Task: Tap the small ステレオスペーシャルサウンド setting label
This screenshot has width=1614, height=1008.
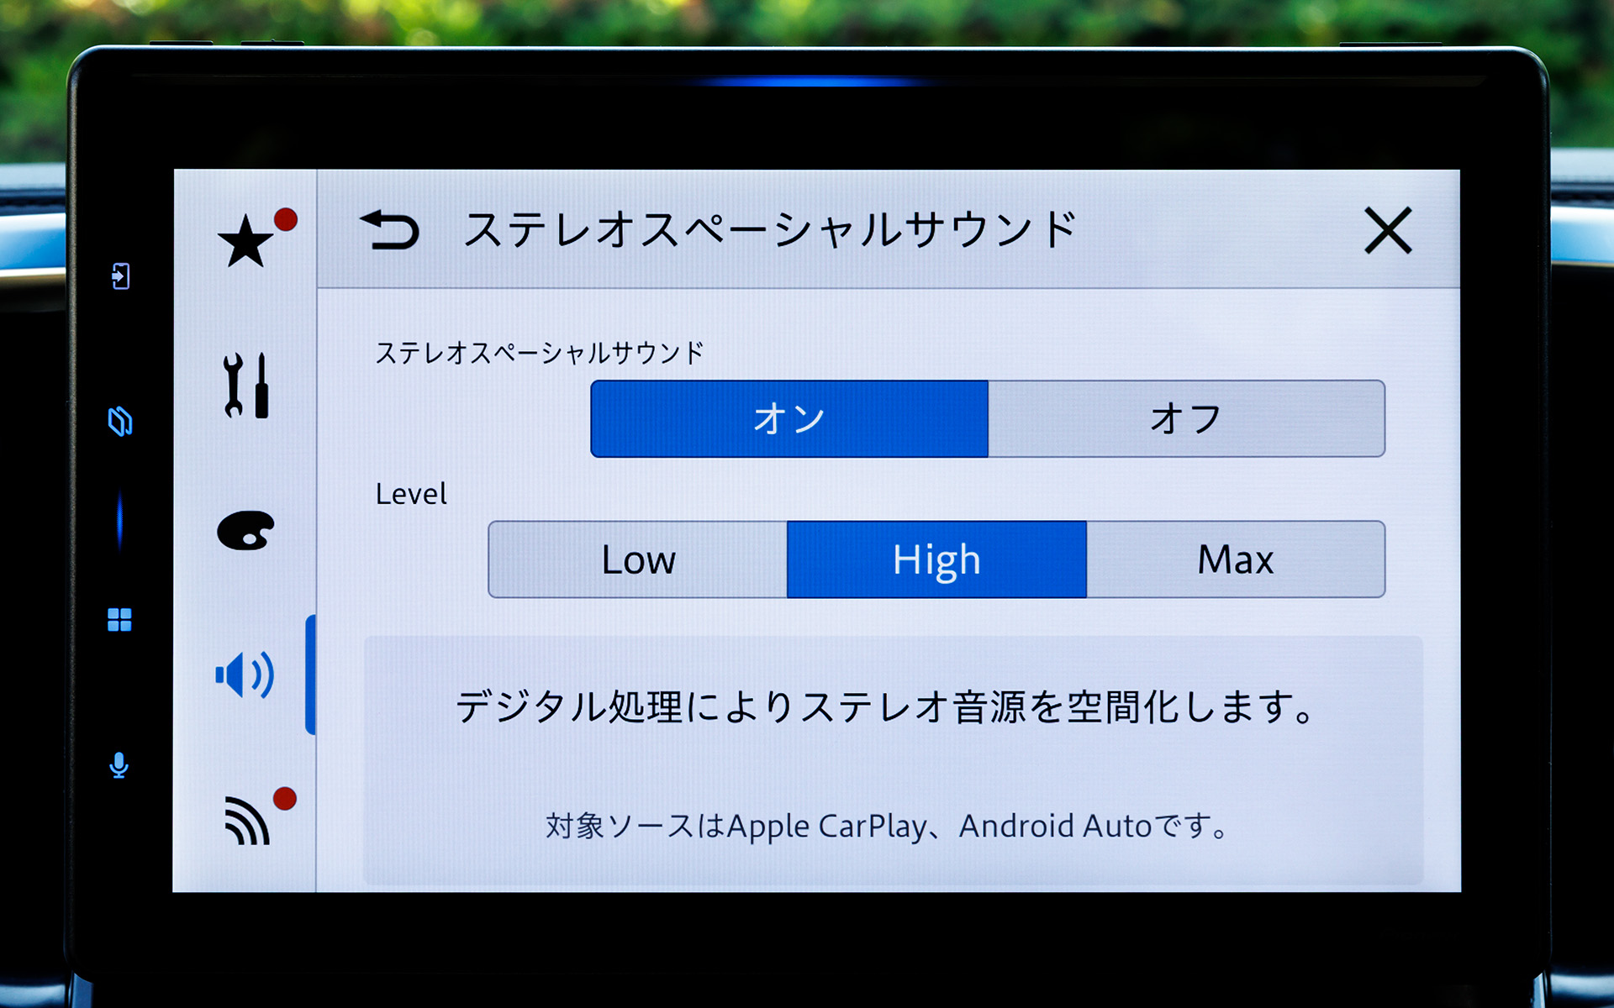Action: (x=539, y=353)
